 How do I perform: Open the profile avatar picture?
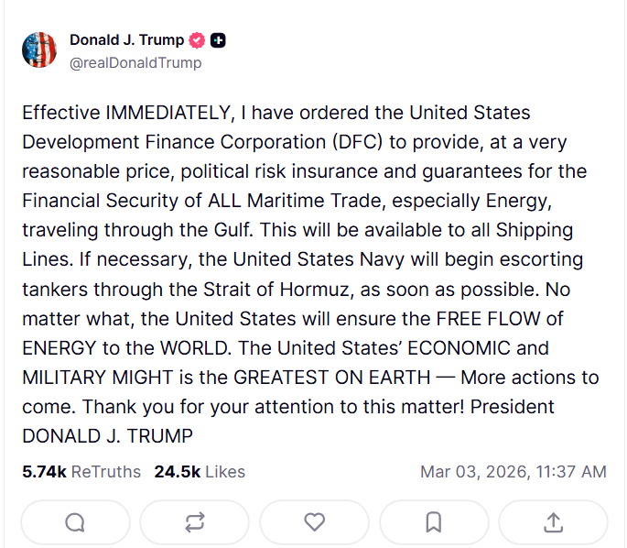tap(39, 49)
